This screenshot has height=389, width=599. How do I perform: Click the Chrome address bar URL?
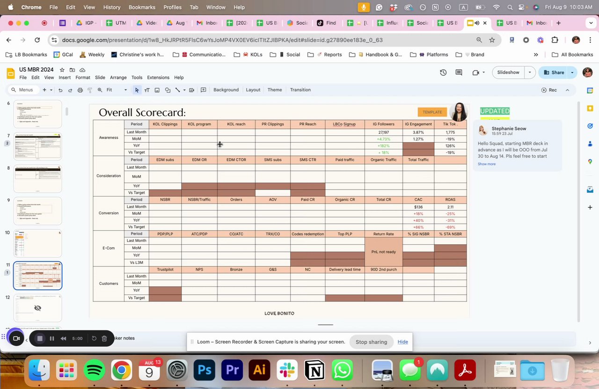[222, 40]
